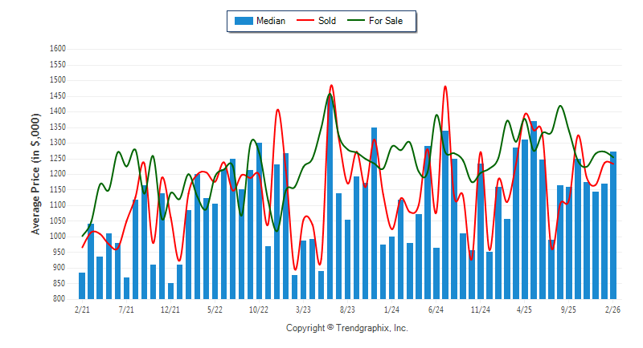Toggle the Sold series legend label
The width and height of the screenshot is (643, 348).
327,21
